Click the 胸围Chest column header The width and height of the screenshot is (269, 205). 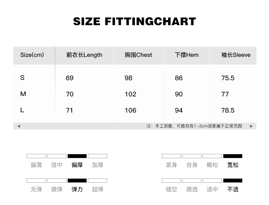click(x=138, y=55)
